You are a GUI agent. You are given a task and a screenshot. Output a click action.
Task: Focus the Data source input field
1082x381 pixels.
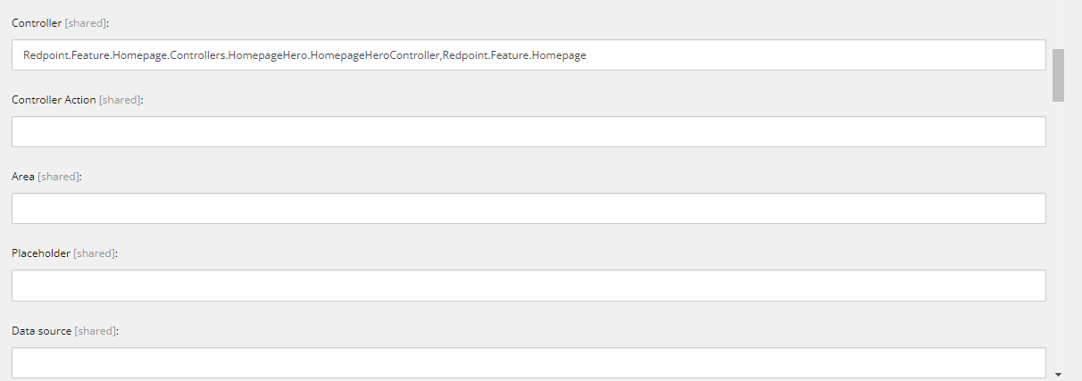point(529,361)
